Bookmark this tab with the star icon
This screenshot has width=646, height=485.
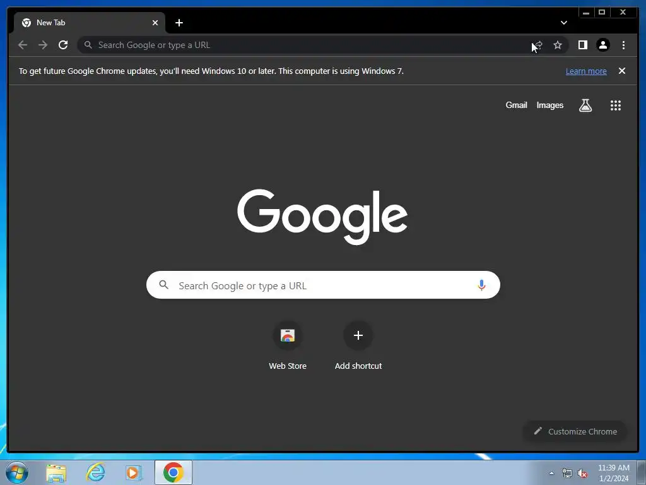pyautogui.click(x=558, y=45)
